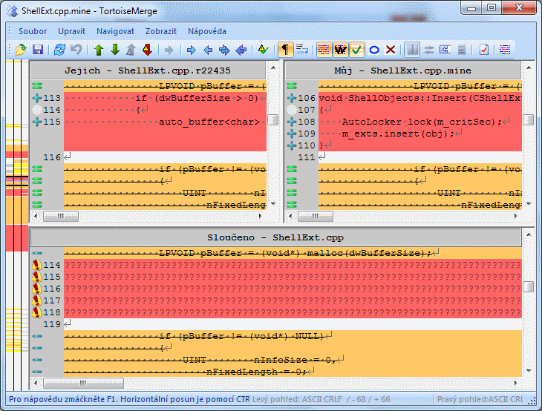Click the Můj - ShellExt.cpp.mine pane header
The height and width of the screenshot is (411, 542).
(403, 70)
